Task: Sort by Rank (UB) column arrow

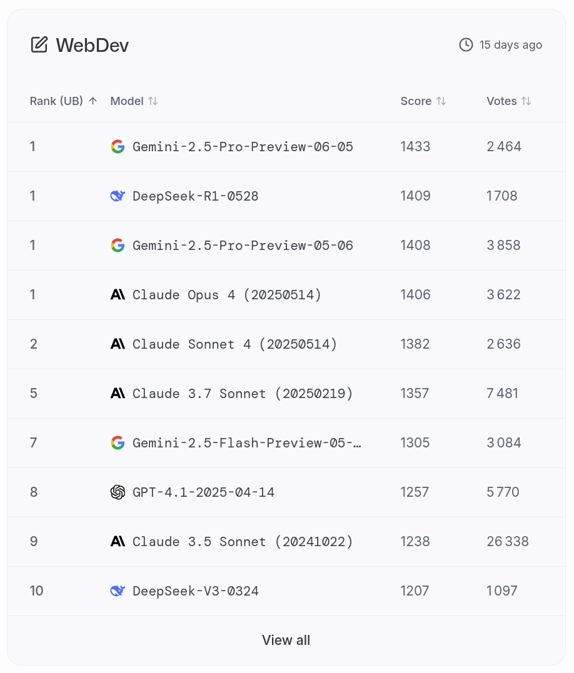Action: [93, 101]
